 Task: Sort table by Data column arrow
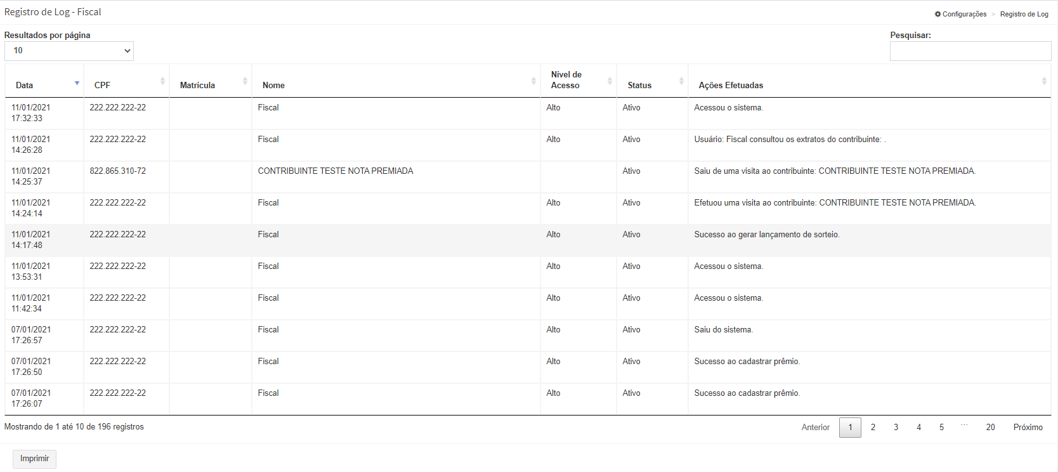click(77, 83)
